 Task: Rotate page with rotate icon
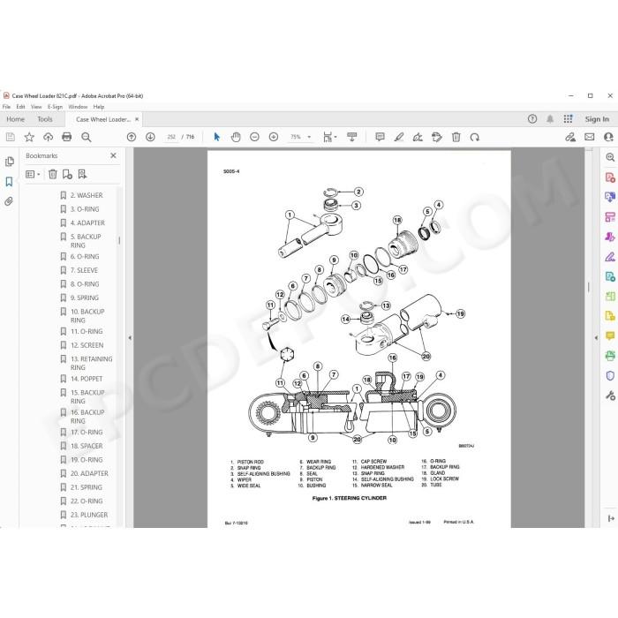(475, 137)
